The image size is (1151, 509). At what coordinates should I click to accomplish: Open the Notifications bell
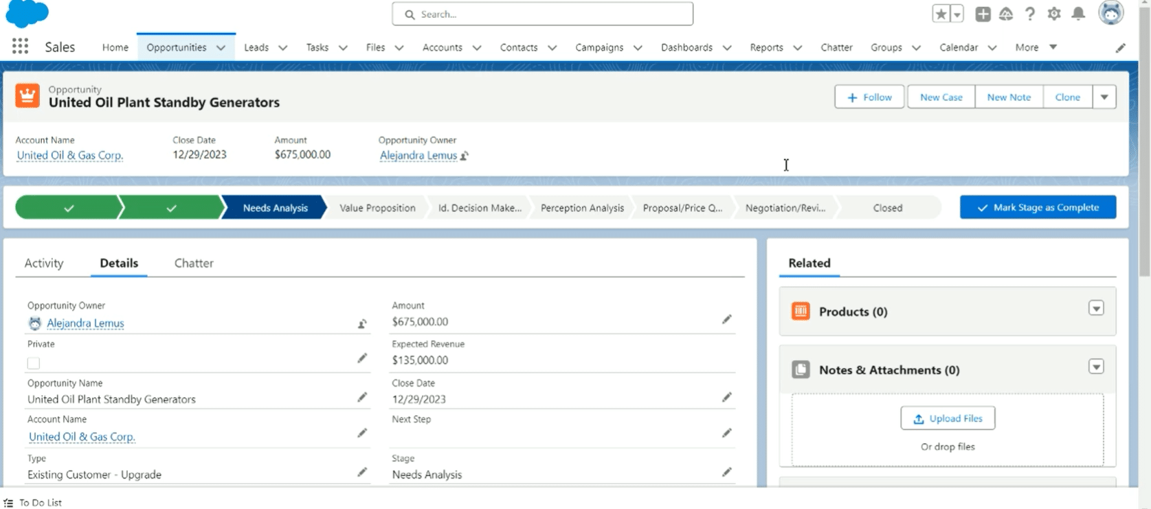pos(1078,14)
